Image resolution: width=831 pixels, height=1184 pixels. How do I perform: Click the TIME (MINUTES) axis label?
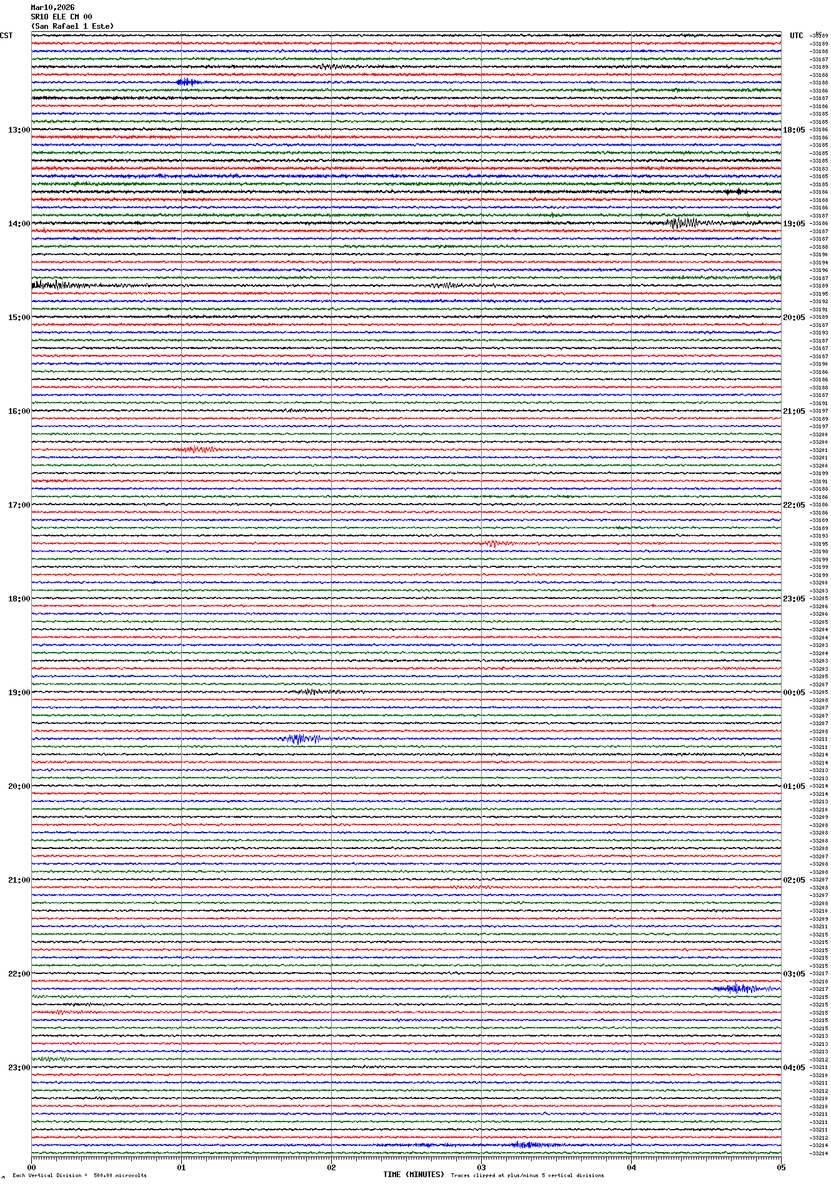[413, 1175]
